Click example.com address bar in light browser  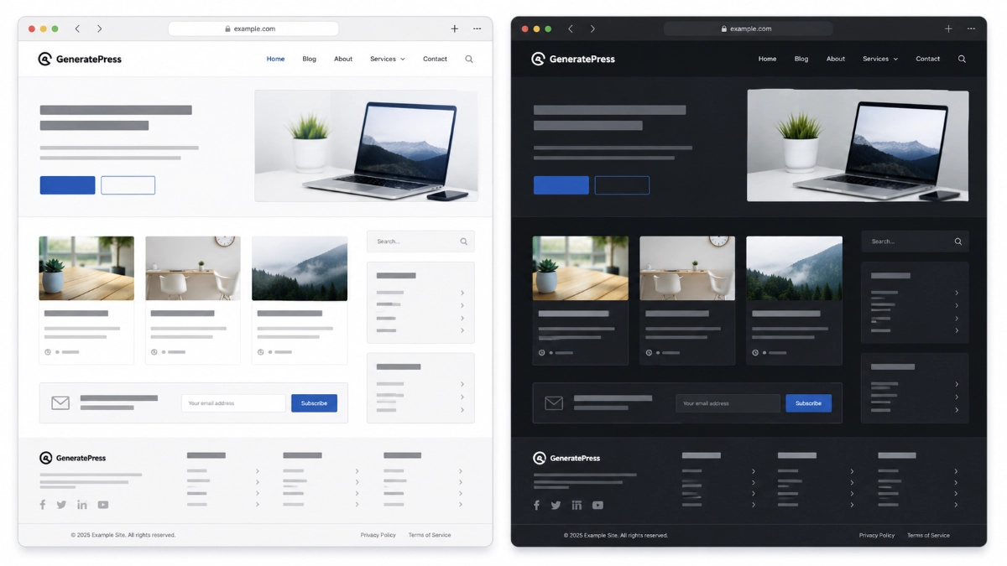point(253,29)
